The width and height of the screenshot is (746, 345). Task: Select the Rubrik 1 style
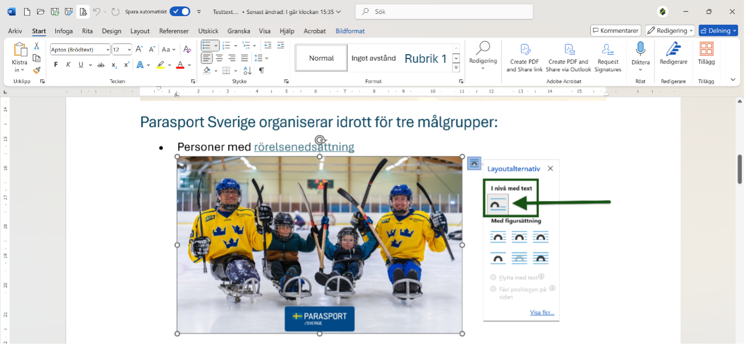coord(426,58)
